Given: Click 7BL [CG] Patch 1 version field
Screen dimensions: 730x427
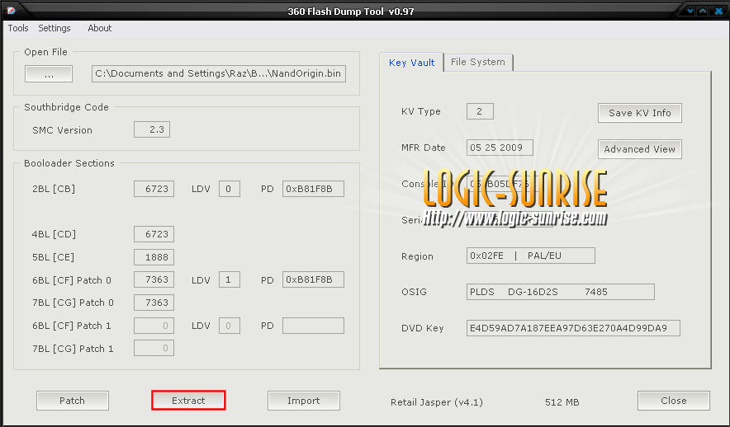Looking at the screenshot, I should point(154,348).
